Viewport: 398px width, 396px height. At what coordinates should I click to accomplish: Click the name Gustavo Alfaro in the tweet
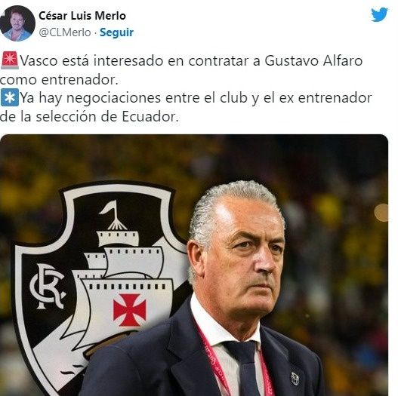(x=313, y=61)
